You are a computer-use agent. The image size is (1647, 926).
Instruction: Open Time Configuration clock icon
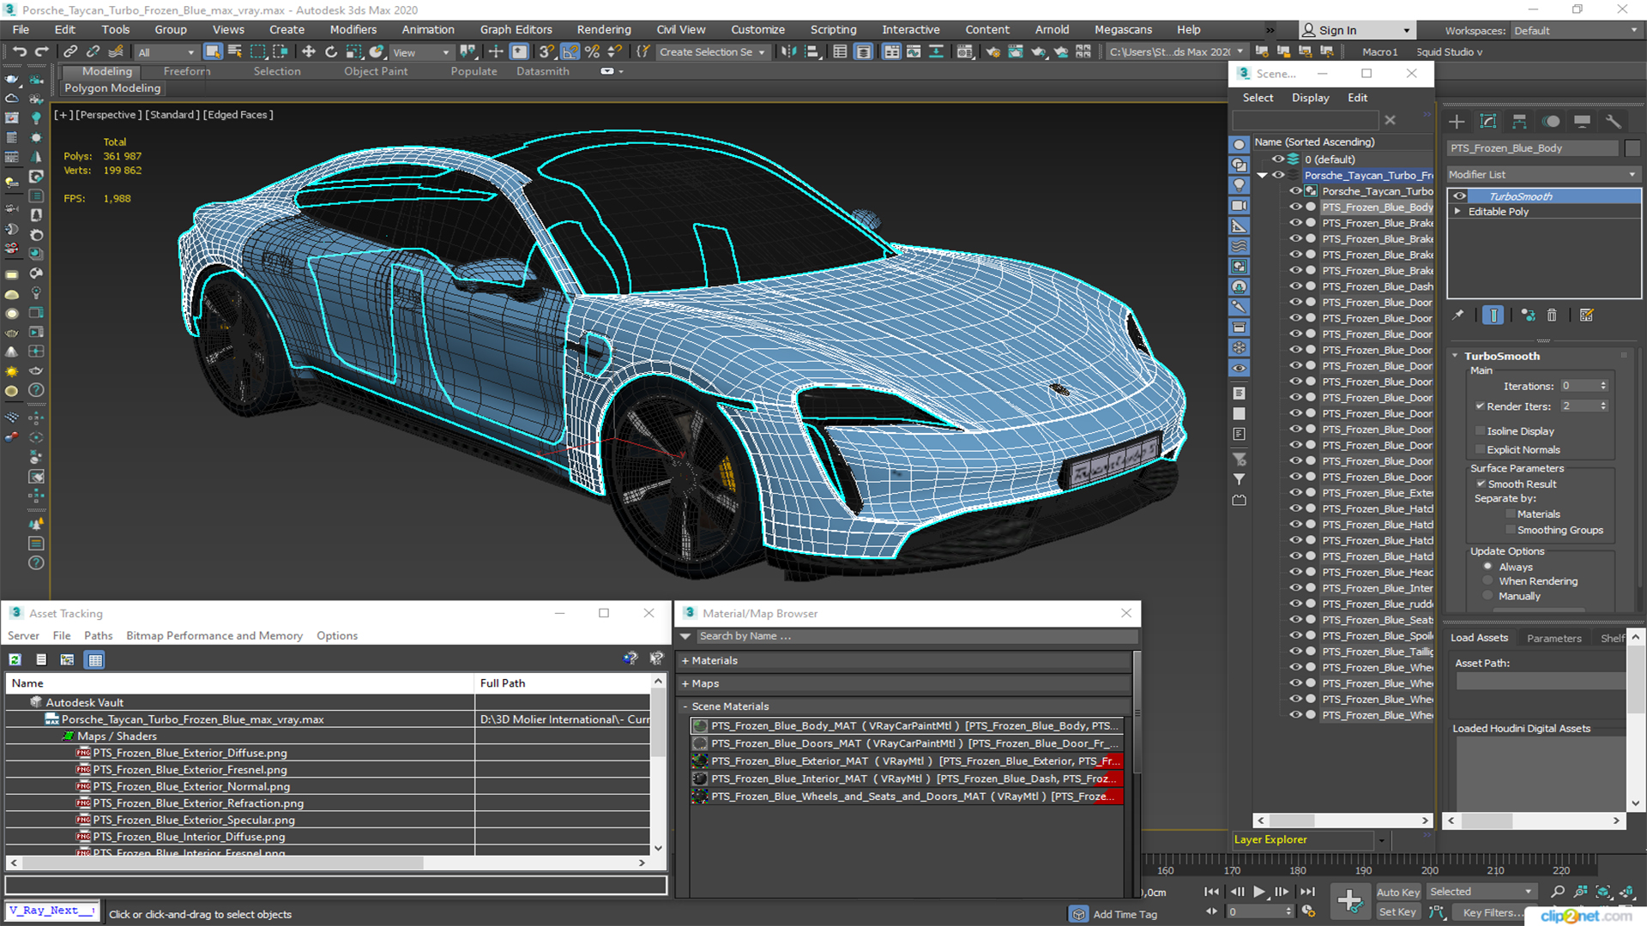pos(1308,911)
